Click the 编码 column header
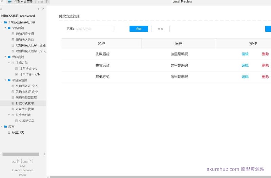Image resolution: width=271 pixels, height=178 pixels. [x=179, y=44]
